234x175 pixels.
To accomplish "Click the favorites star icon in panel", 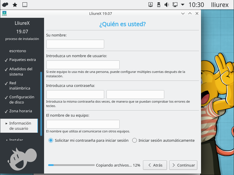I will [15, 5].
